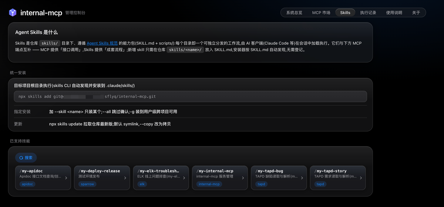Click the skills/<name>/ code snippet

click(x=185, y=50)
